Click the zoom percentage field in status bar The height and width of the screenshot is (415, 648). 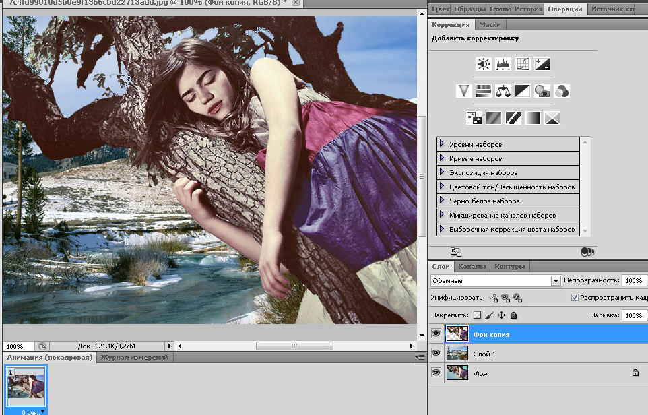pos(18,346)
